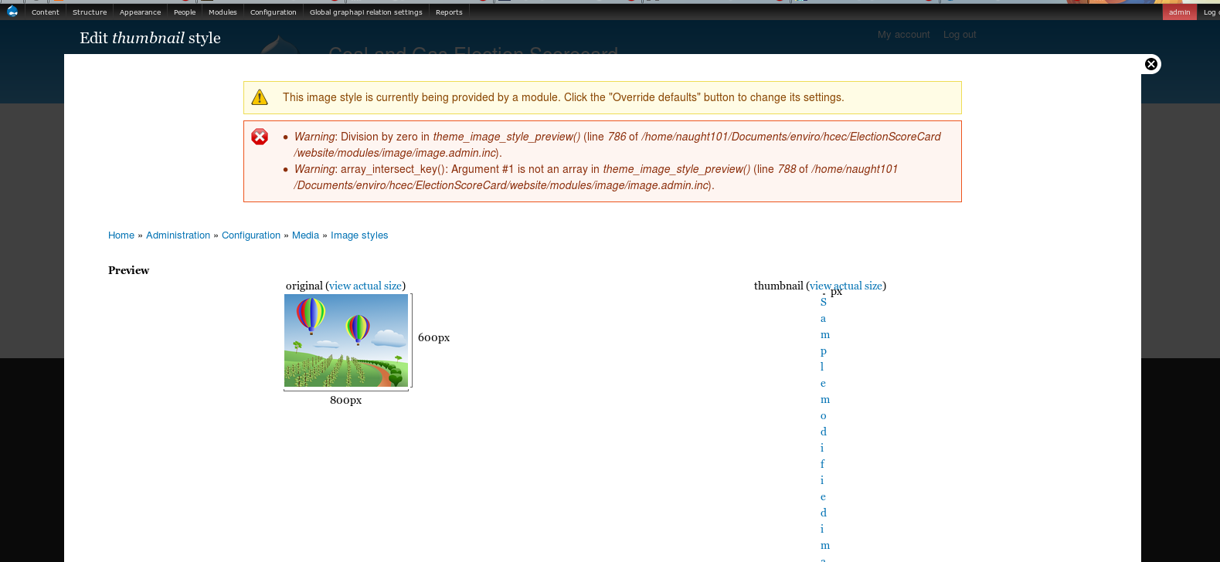Open the Appearance admin menu
The width and height of the screenshot is (1220, 562).
tap(140, 12)
